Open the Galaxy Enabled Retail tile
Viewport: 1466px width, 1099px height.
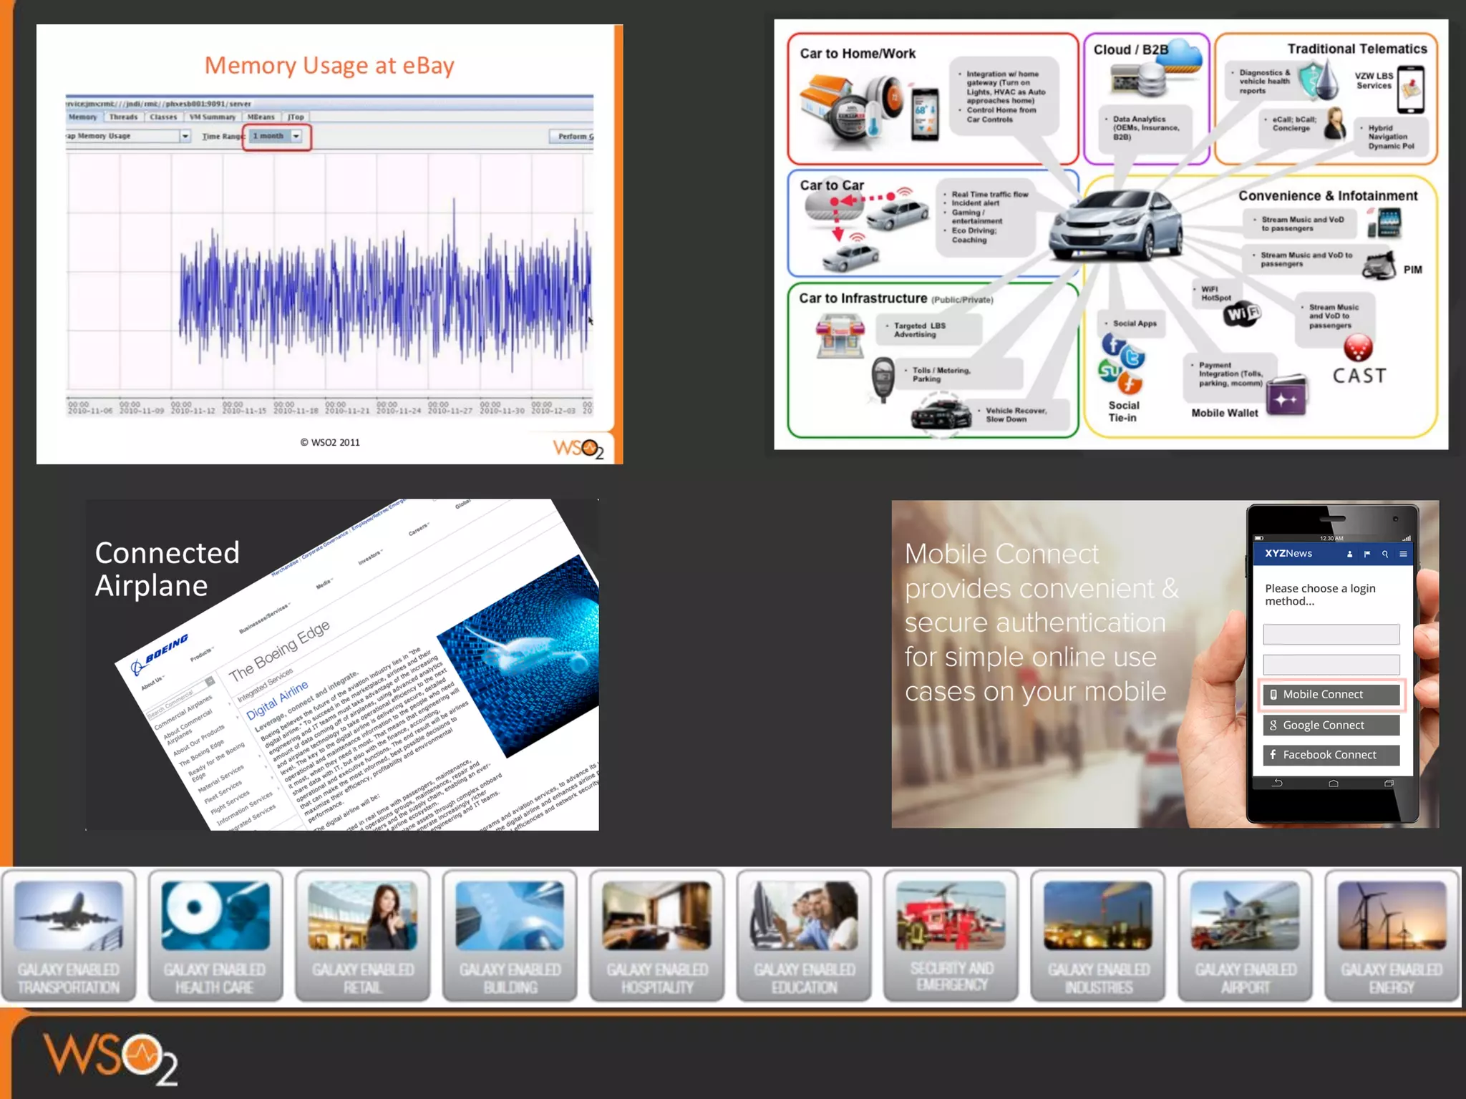click(363, 934)
